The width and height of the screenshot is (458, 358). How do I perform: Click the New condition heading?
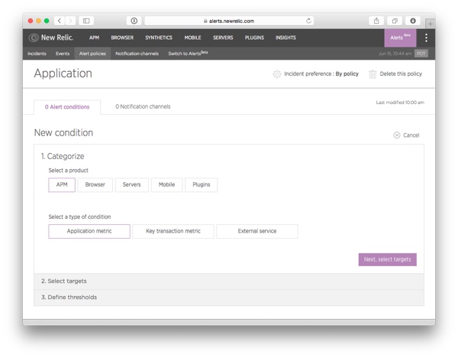pyautogui.click(x=63, y=132)
